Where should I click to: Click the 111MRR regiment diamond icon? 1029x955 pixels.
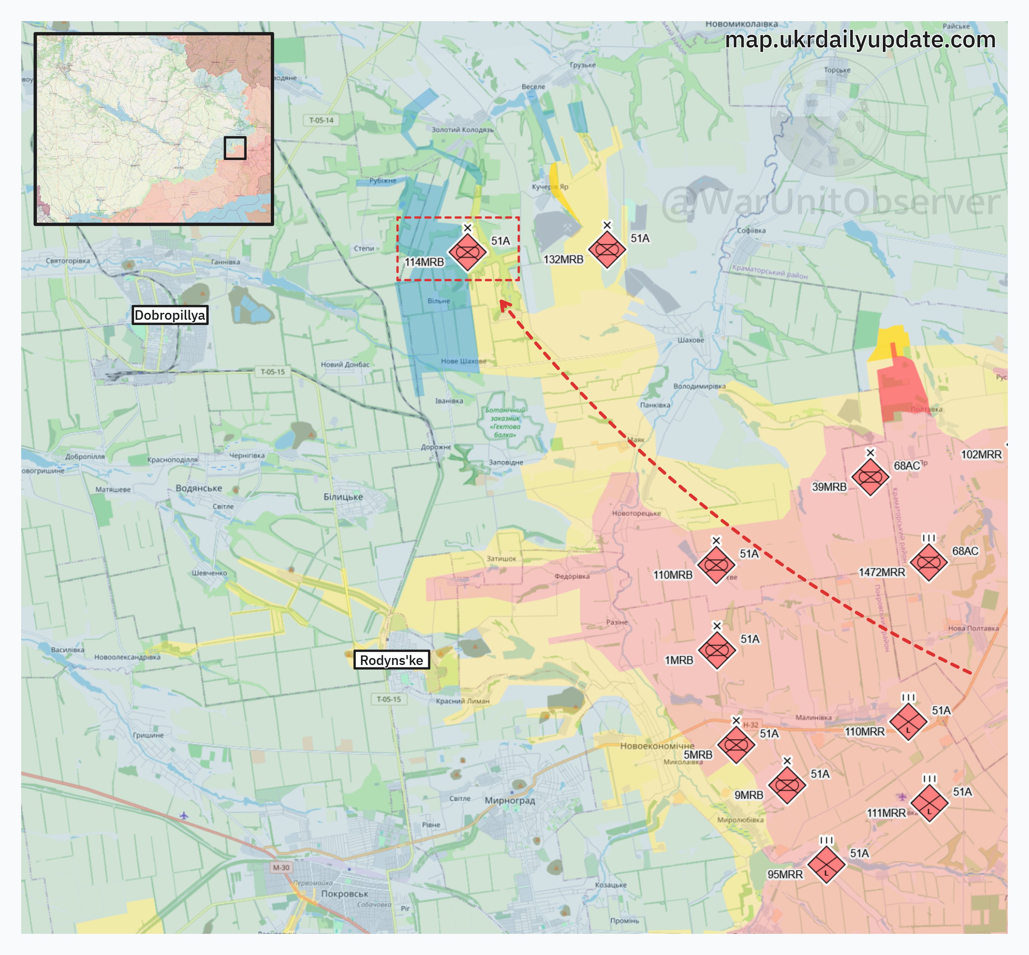(929, 803)
